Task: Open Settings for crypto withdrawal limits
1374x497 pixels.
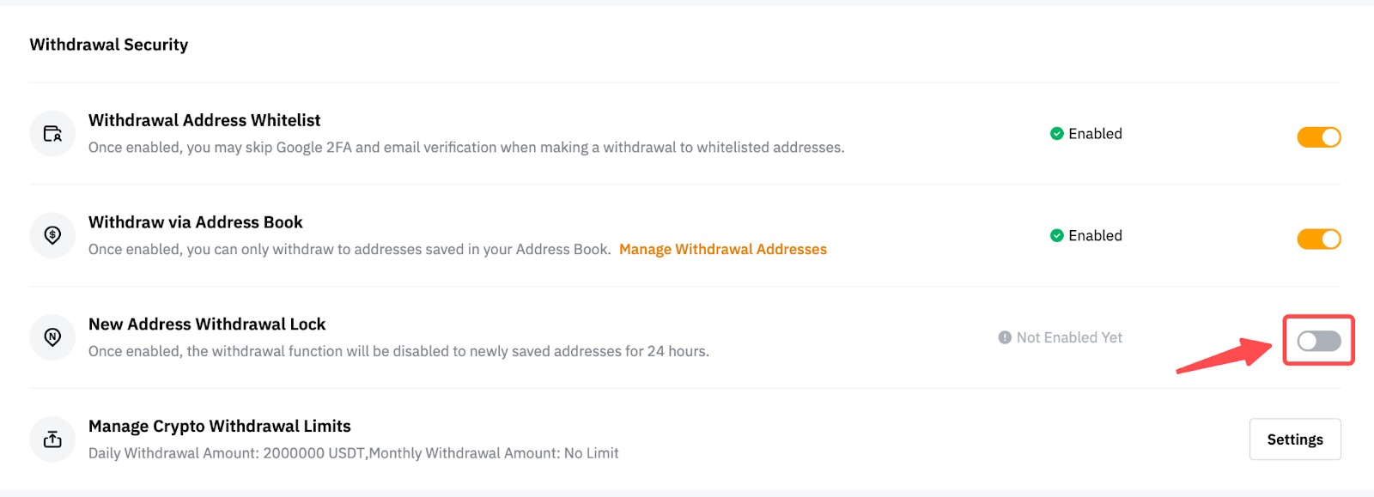Action: tap(1294, 439)
